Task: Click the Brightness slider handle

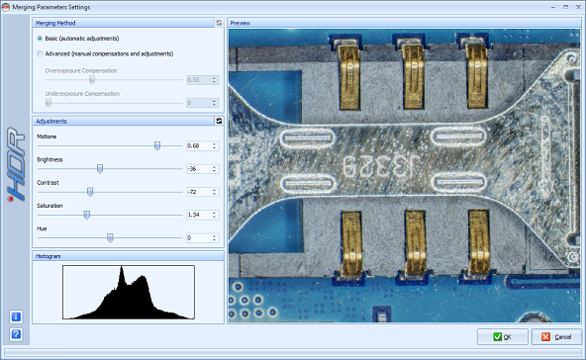Action: [x=100, y=169]
